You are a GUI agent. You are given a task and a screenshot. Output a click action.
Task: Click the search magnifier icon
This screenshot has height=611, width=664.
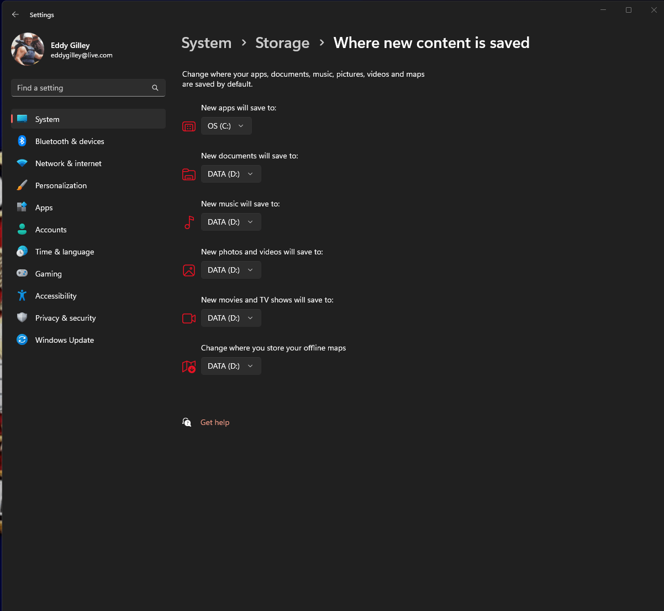[x=155, y=88]
